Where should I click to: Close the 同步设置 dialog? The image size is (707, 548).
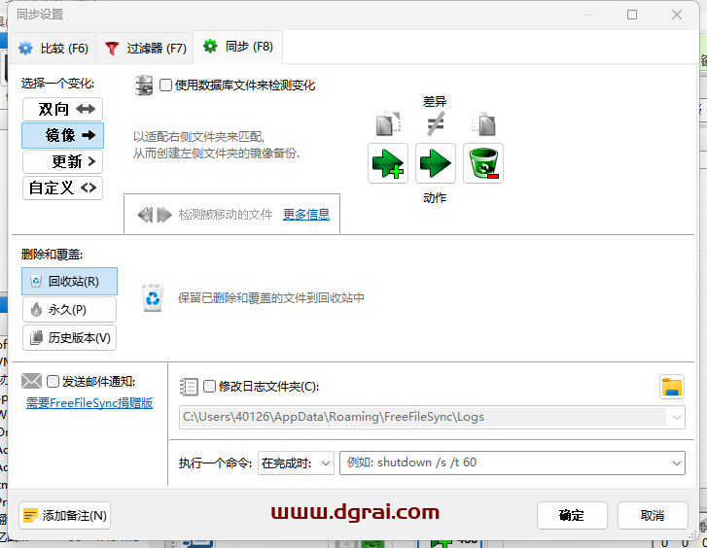tap(677, 15)
